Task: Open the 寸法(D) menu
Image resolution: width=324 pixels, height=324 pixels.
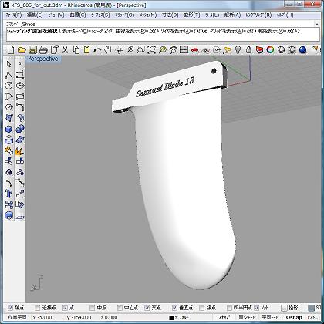Action: click(x=170, y=15)
